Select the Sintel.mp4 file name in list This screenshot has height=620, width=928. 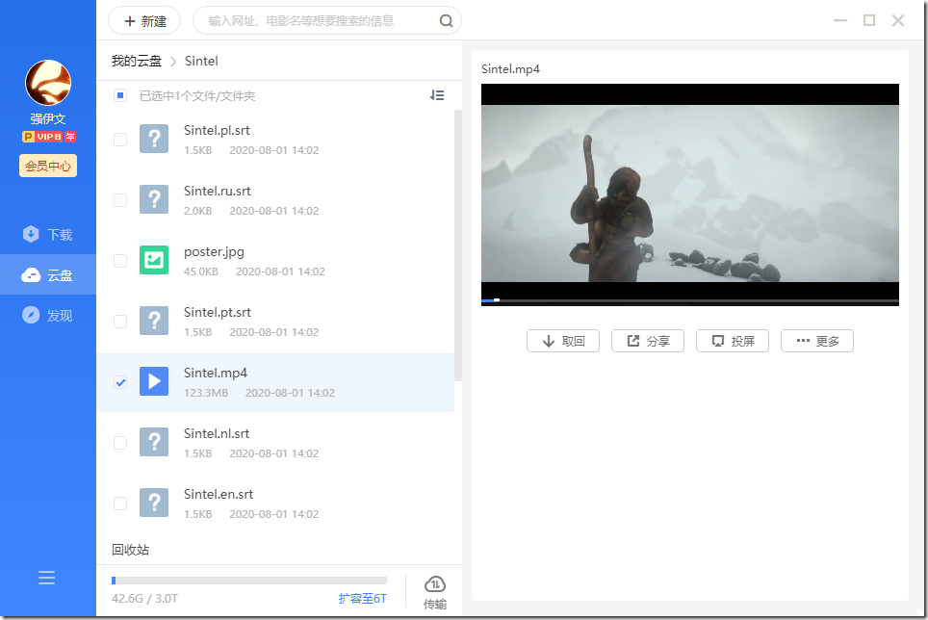click(216, 374)
